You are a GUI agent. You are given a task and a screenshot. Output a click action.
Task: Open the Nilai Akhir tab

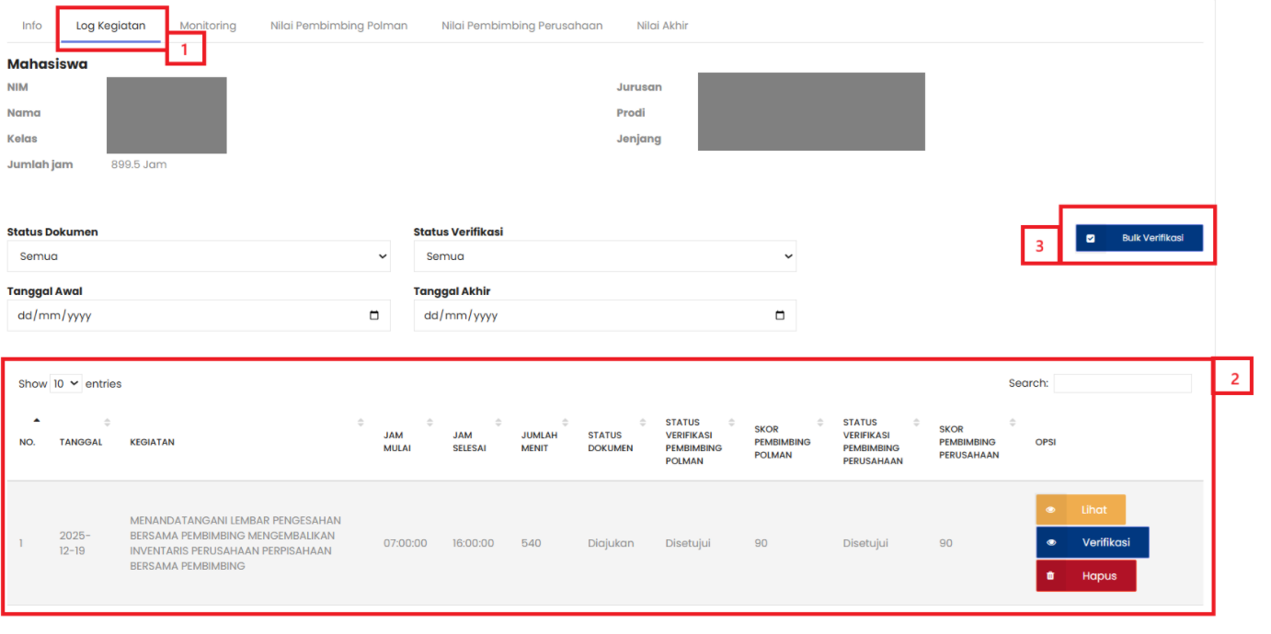pyautogui.click(x=662, y=26)
